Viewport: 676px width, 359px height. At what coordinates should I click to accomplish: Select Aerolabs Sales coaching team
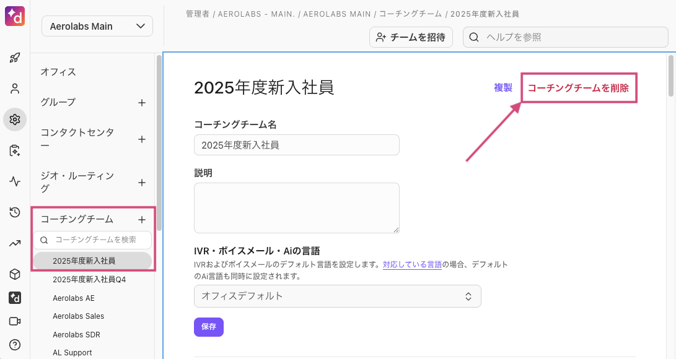coord(79,316)
